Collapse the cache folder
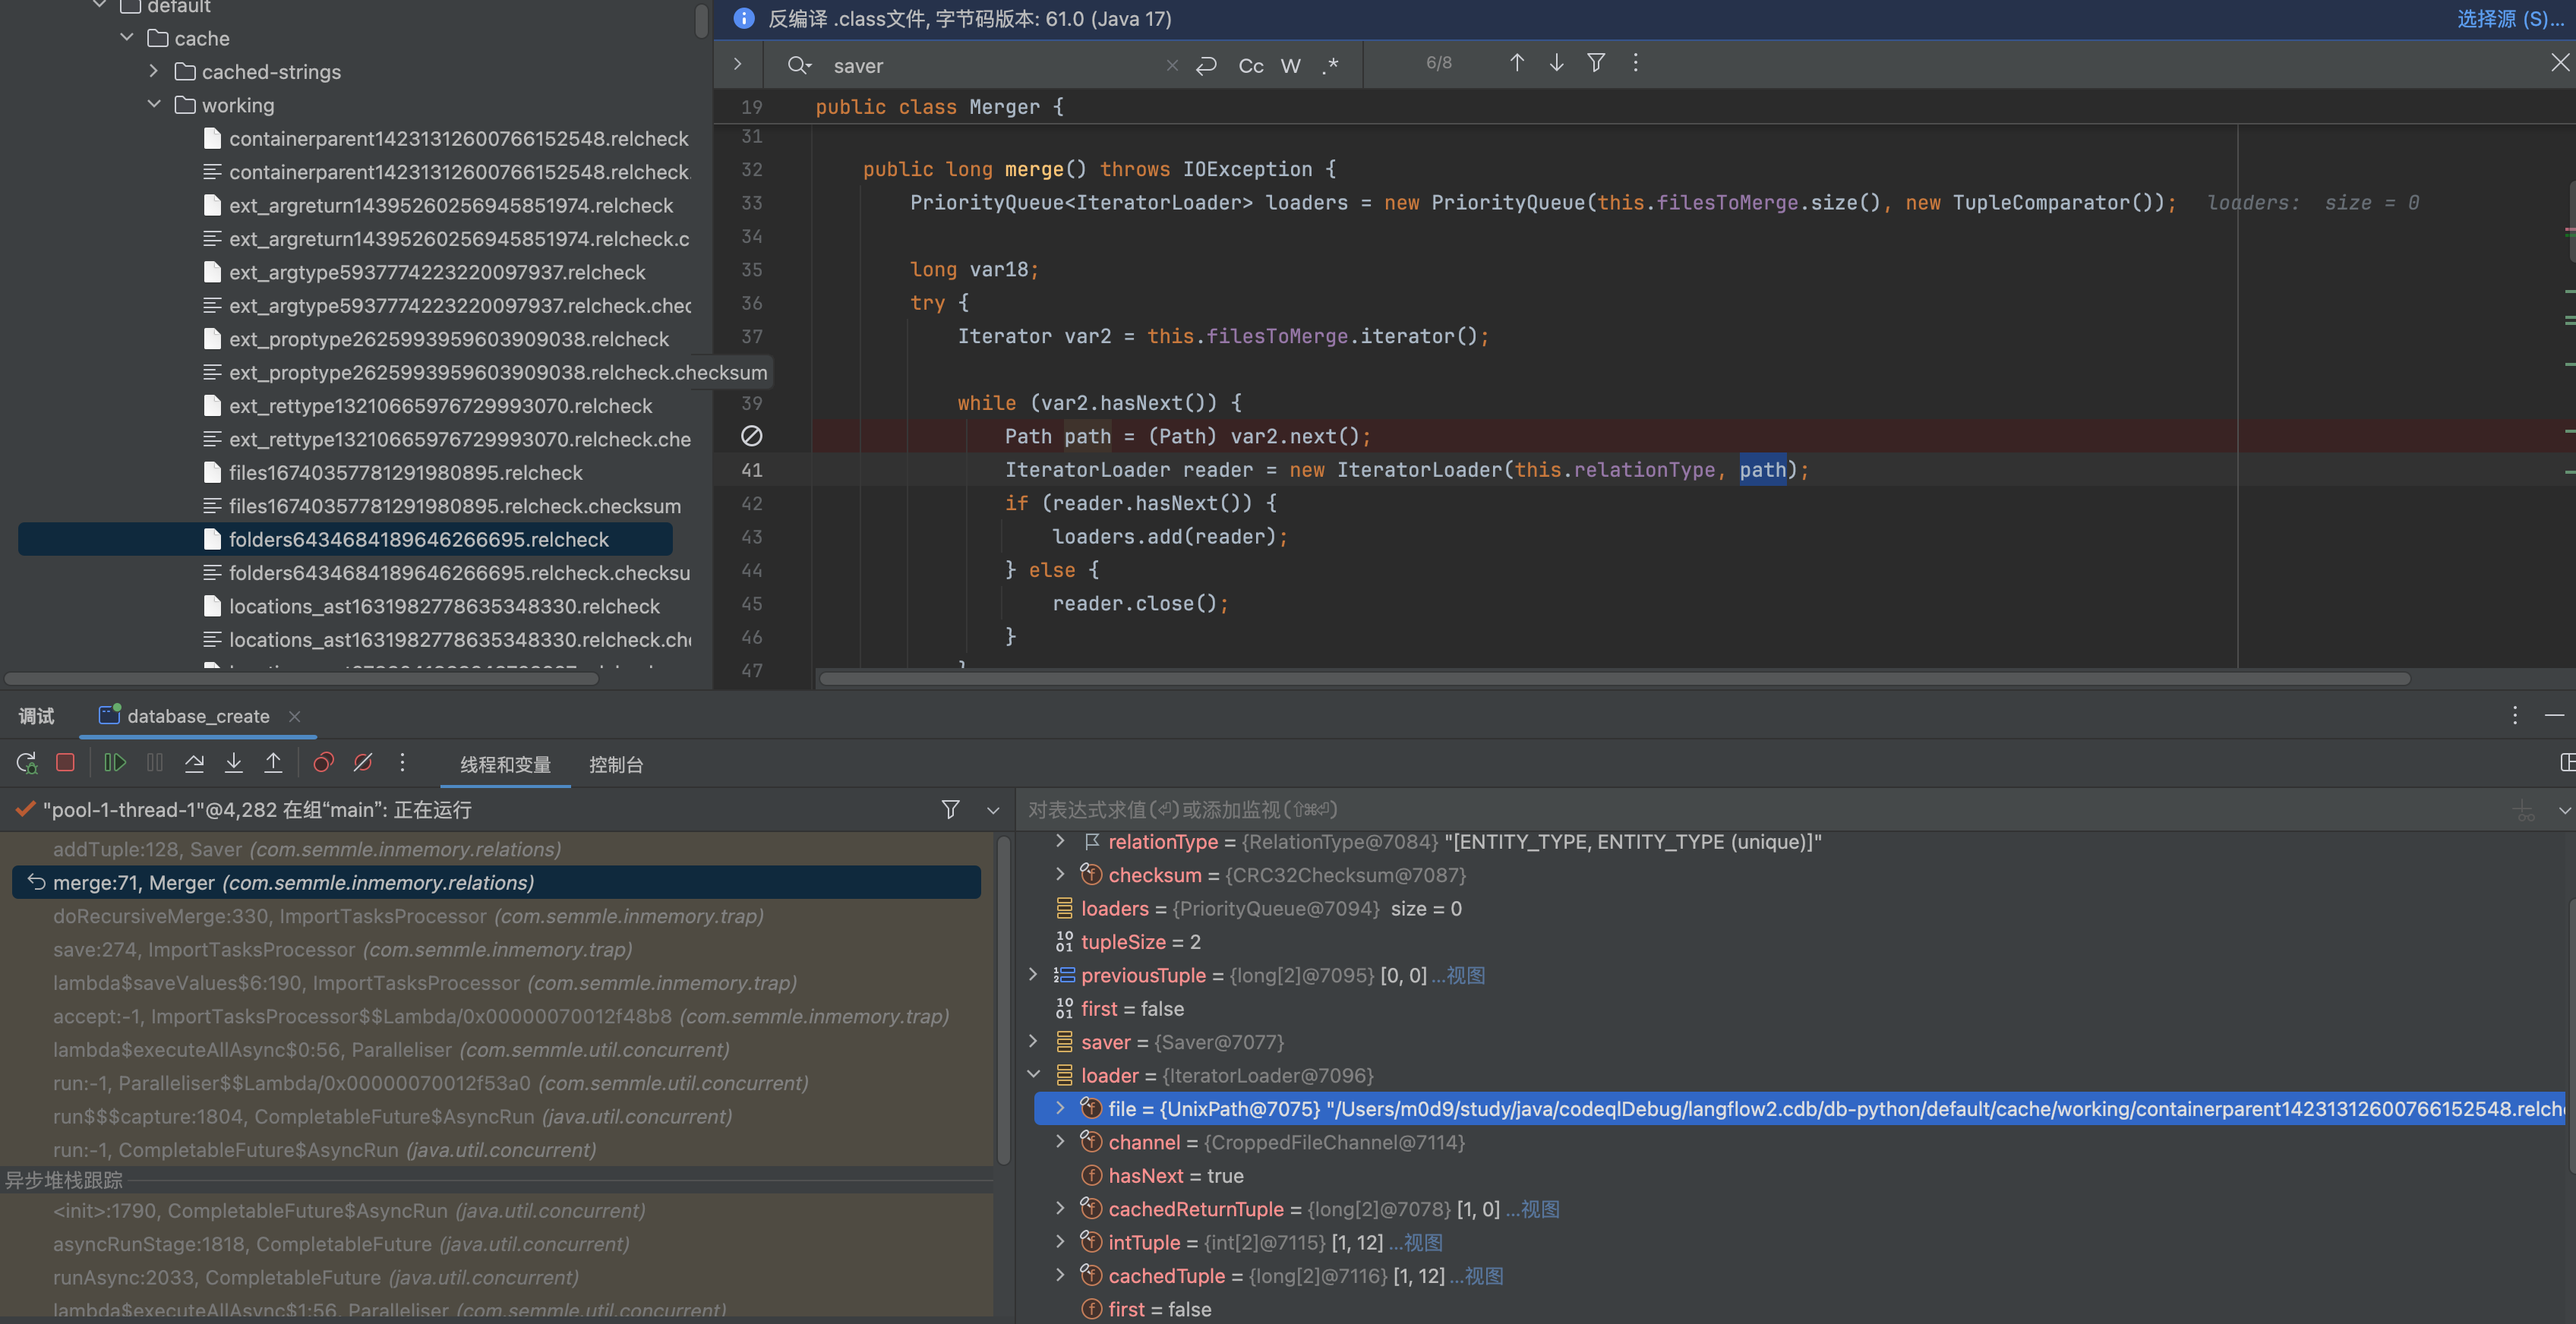Viewport: 2576px width, 1324px height. click(x=127, y=38)
